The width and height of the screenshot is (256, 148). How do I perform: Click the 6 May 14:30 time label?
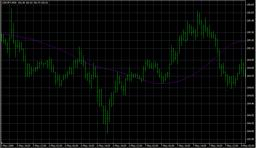103,146
